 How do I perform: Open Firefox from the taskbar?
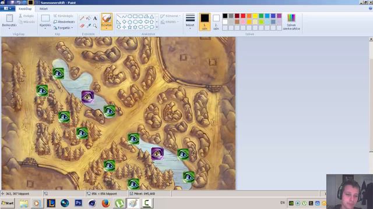point(105,203)
